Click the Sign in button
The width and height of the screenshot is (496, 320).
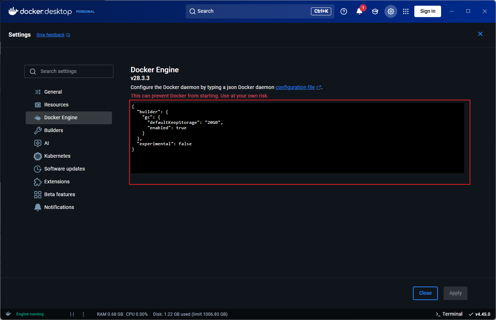point(428,11)
